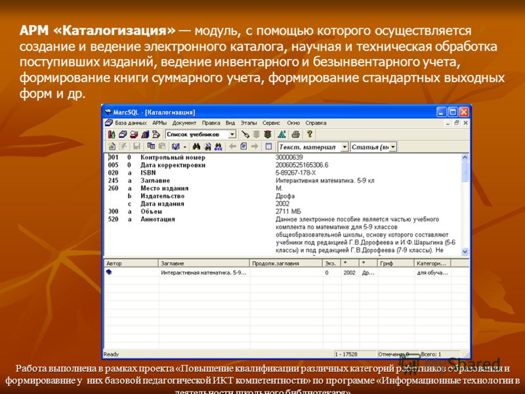Click the left arrow previous record icon

(x=232, y=146)
